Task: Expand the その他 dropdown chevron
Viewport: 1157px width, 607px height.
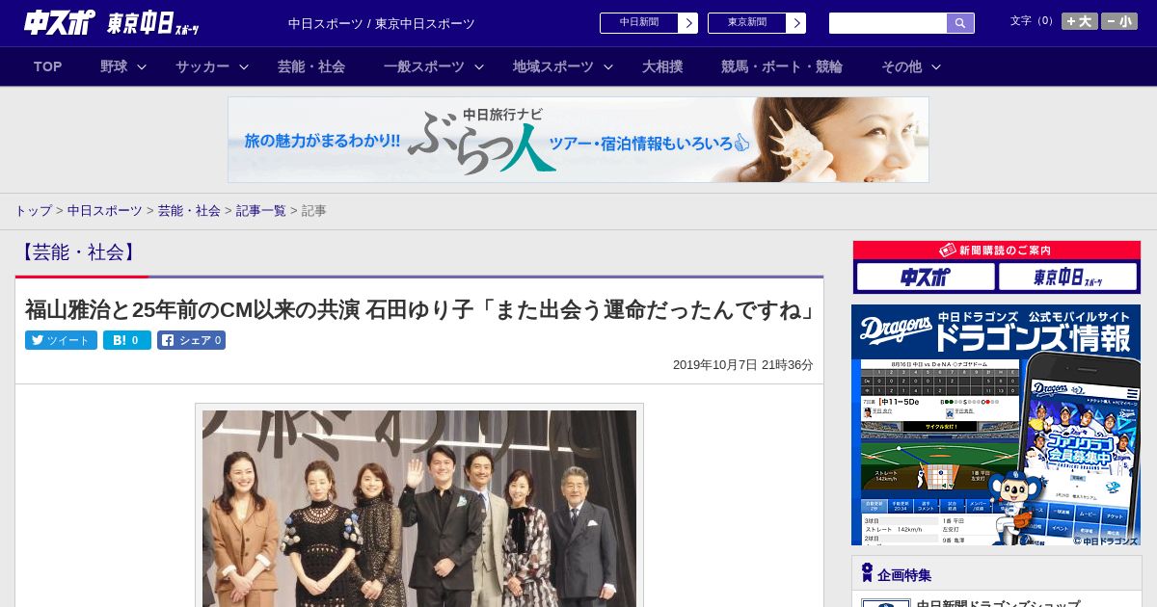Action: click(936, 66)
